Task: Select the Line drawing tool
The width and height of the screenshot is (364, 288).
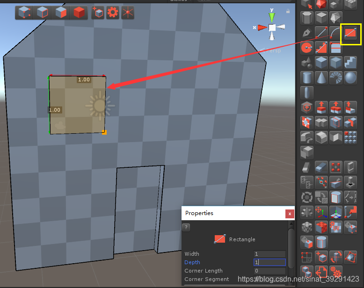Action: 321,33
